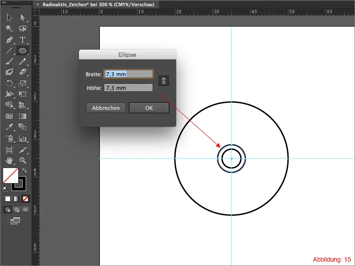Change the screen mode
The image size is (355, 266).
[15, 221]
